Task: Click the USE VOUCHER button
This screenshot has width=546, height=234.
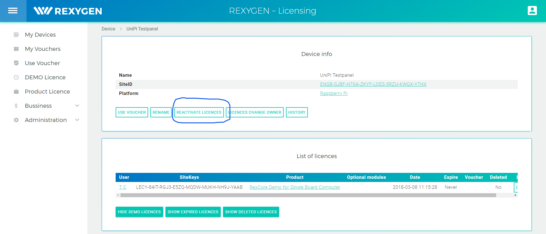Action: pyautogui.click(x=132, y=112)
